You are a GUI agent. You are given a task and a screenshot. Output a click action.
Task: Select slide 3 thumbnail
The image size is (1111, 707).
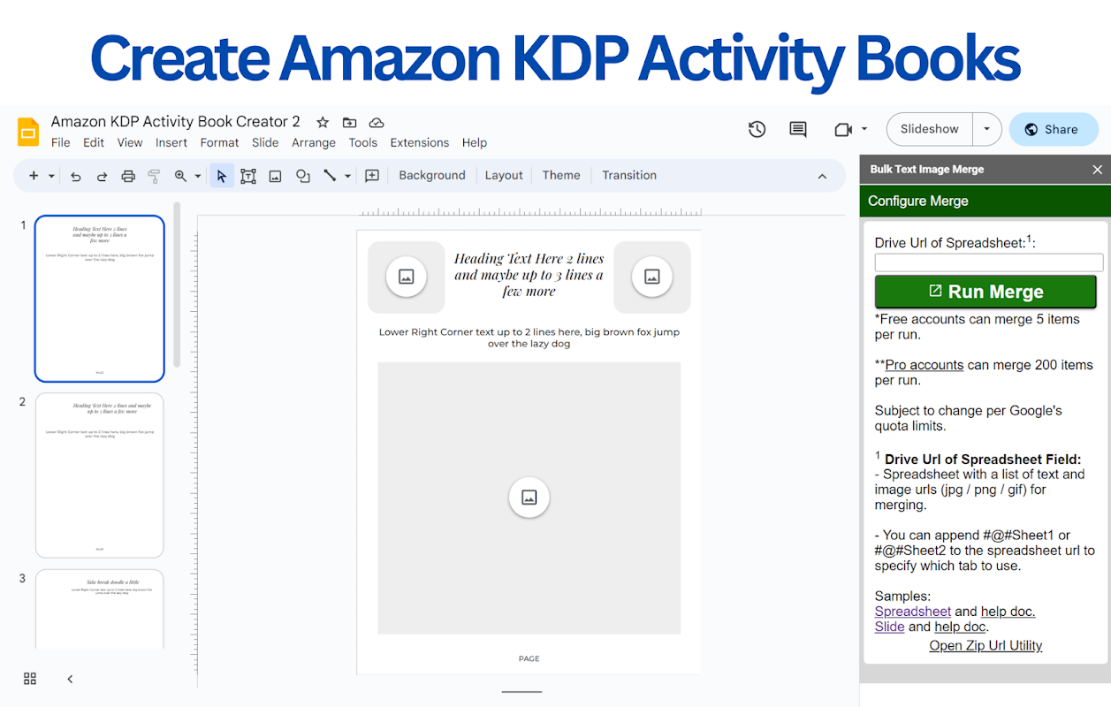pyautogui.click(x=99, y=610)
